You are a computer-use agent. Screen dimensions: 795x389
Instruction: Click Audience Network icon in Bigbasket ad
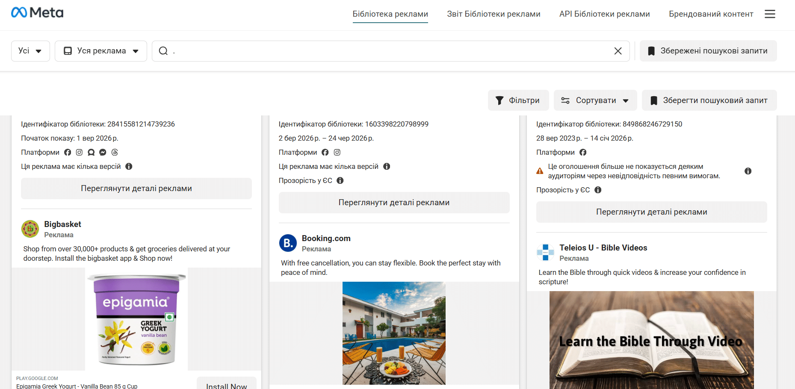(91, 152)
